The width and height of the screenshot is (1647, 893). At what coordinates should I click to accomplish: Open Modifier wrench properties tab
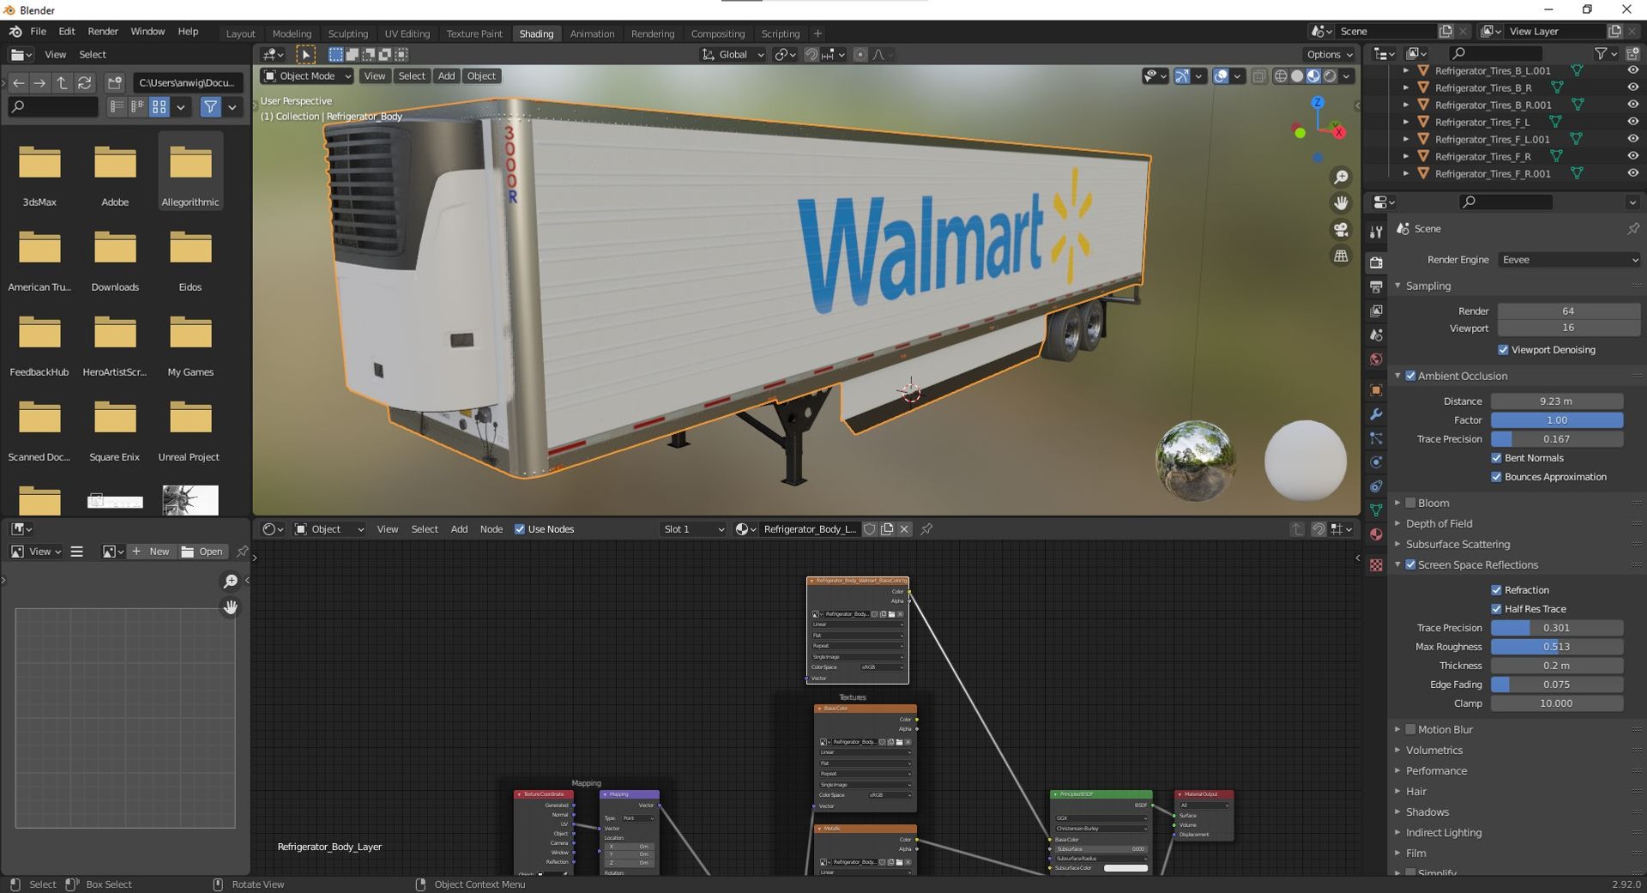point(1376,414)
